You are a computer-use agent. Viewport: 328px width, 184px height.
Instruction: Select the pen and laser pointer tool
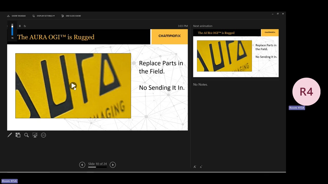[9, 135]
